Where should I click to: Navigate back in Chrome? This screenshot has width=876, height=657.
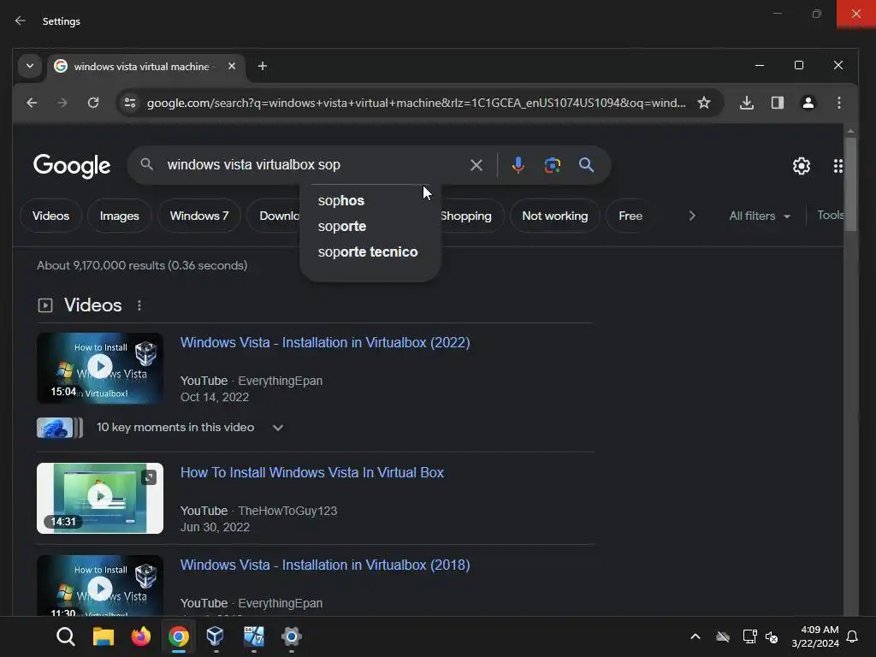click(x=32, y=103)
